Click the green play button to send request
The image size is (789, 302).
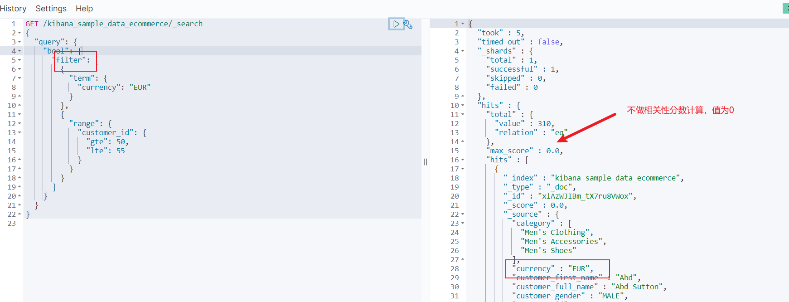(396, 24)
